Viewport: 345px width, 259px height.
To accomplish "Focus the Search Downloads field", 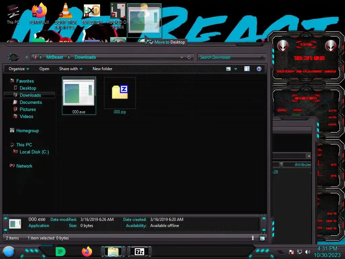I will coord(231,57).
